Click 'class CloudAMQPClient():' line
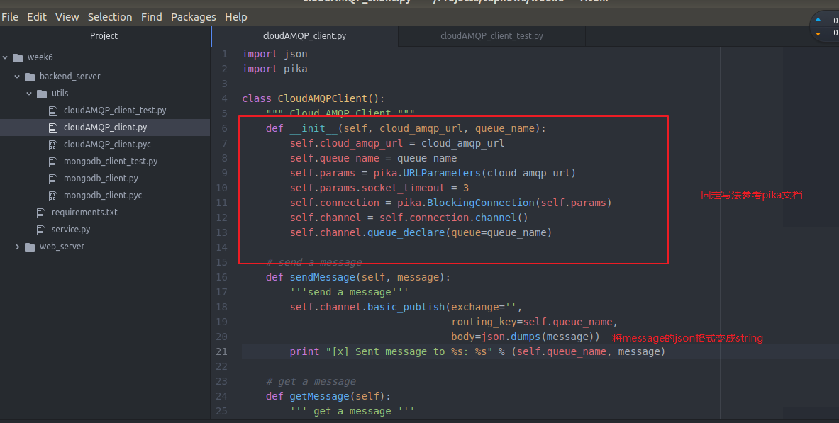Image resolution: width=839 pixels, height=423 pixels. [313, 98]
